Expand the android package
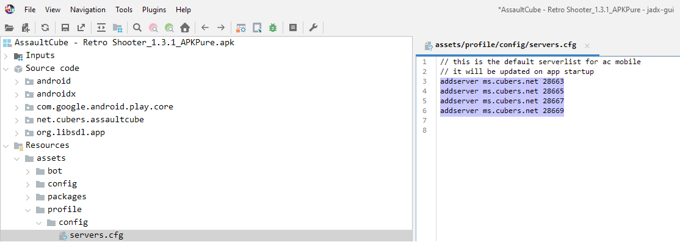Screen dimensions: 680x242 [x=16, y=81]
